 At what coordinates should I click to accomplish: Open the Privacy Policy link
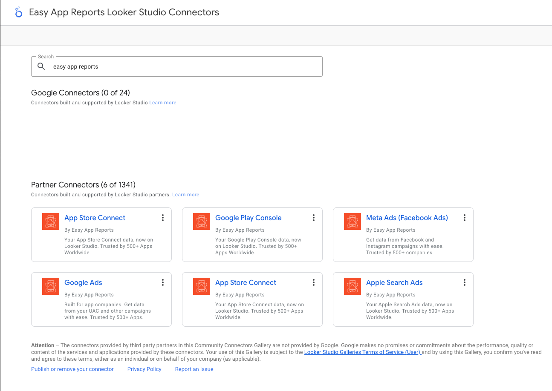coord(145,369)
